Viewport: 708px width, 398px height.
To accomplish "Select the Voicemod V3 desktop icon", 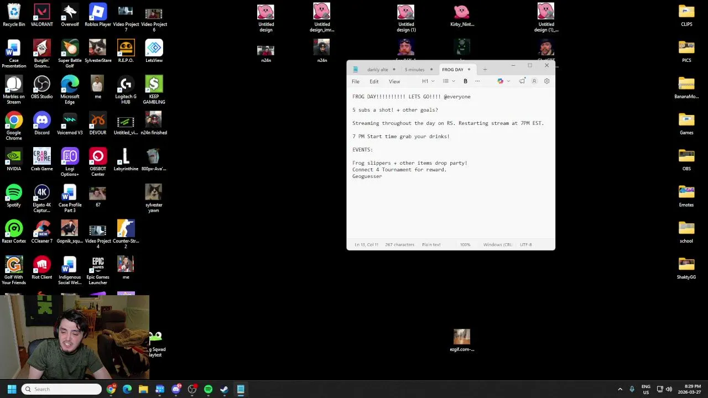I will pyautogui.click(x=70, y=124).
